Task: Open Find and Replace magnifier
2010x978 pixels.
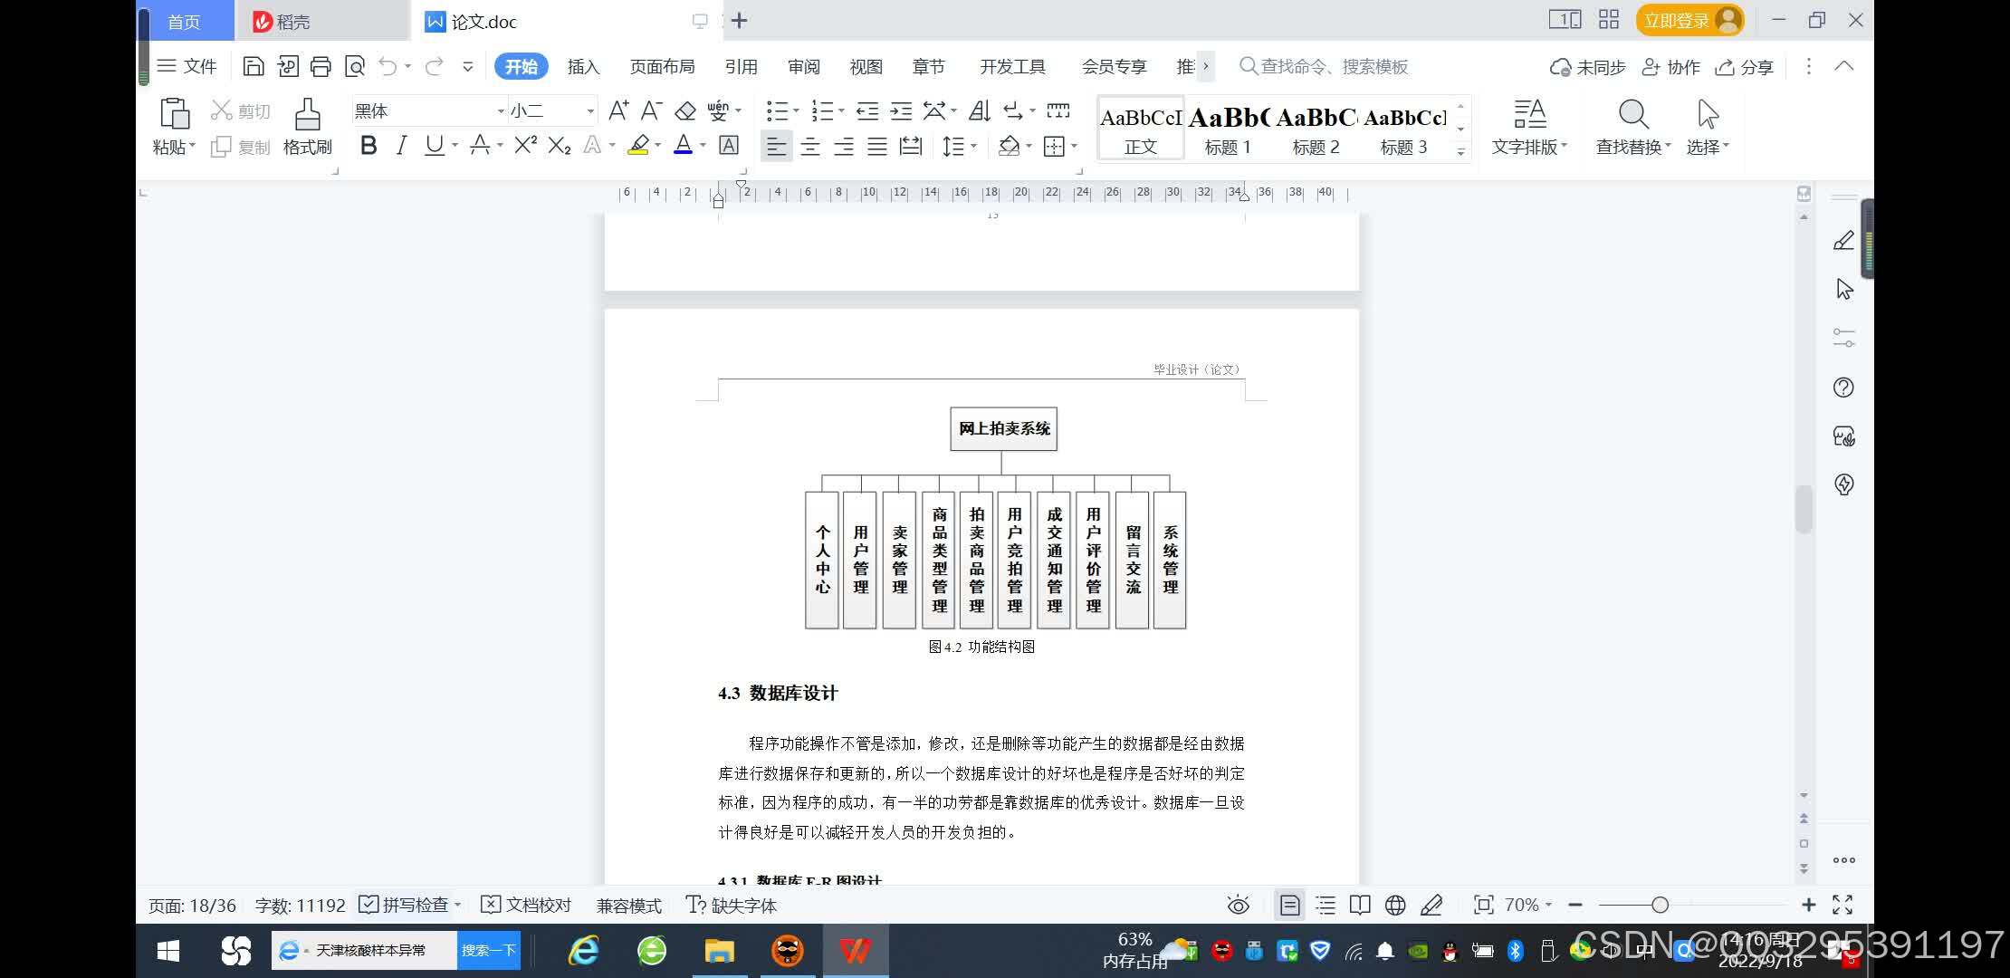Action: 1633,114
